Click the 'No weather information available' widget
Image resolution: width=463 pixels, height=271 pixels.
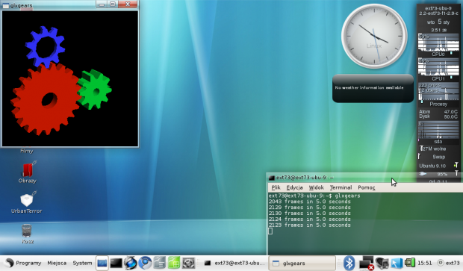(x=373, y=88)
